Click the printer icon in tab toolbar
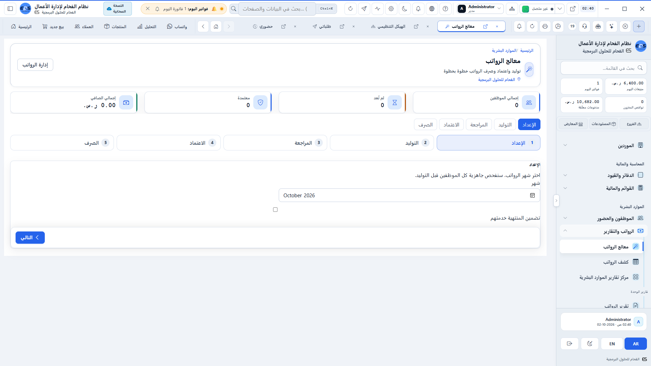Screen dimensions: 651x366 545,26
